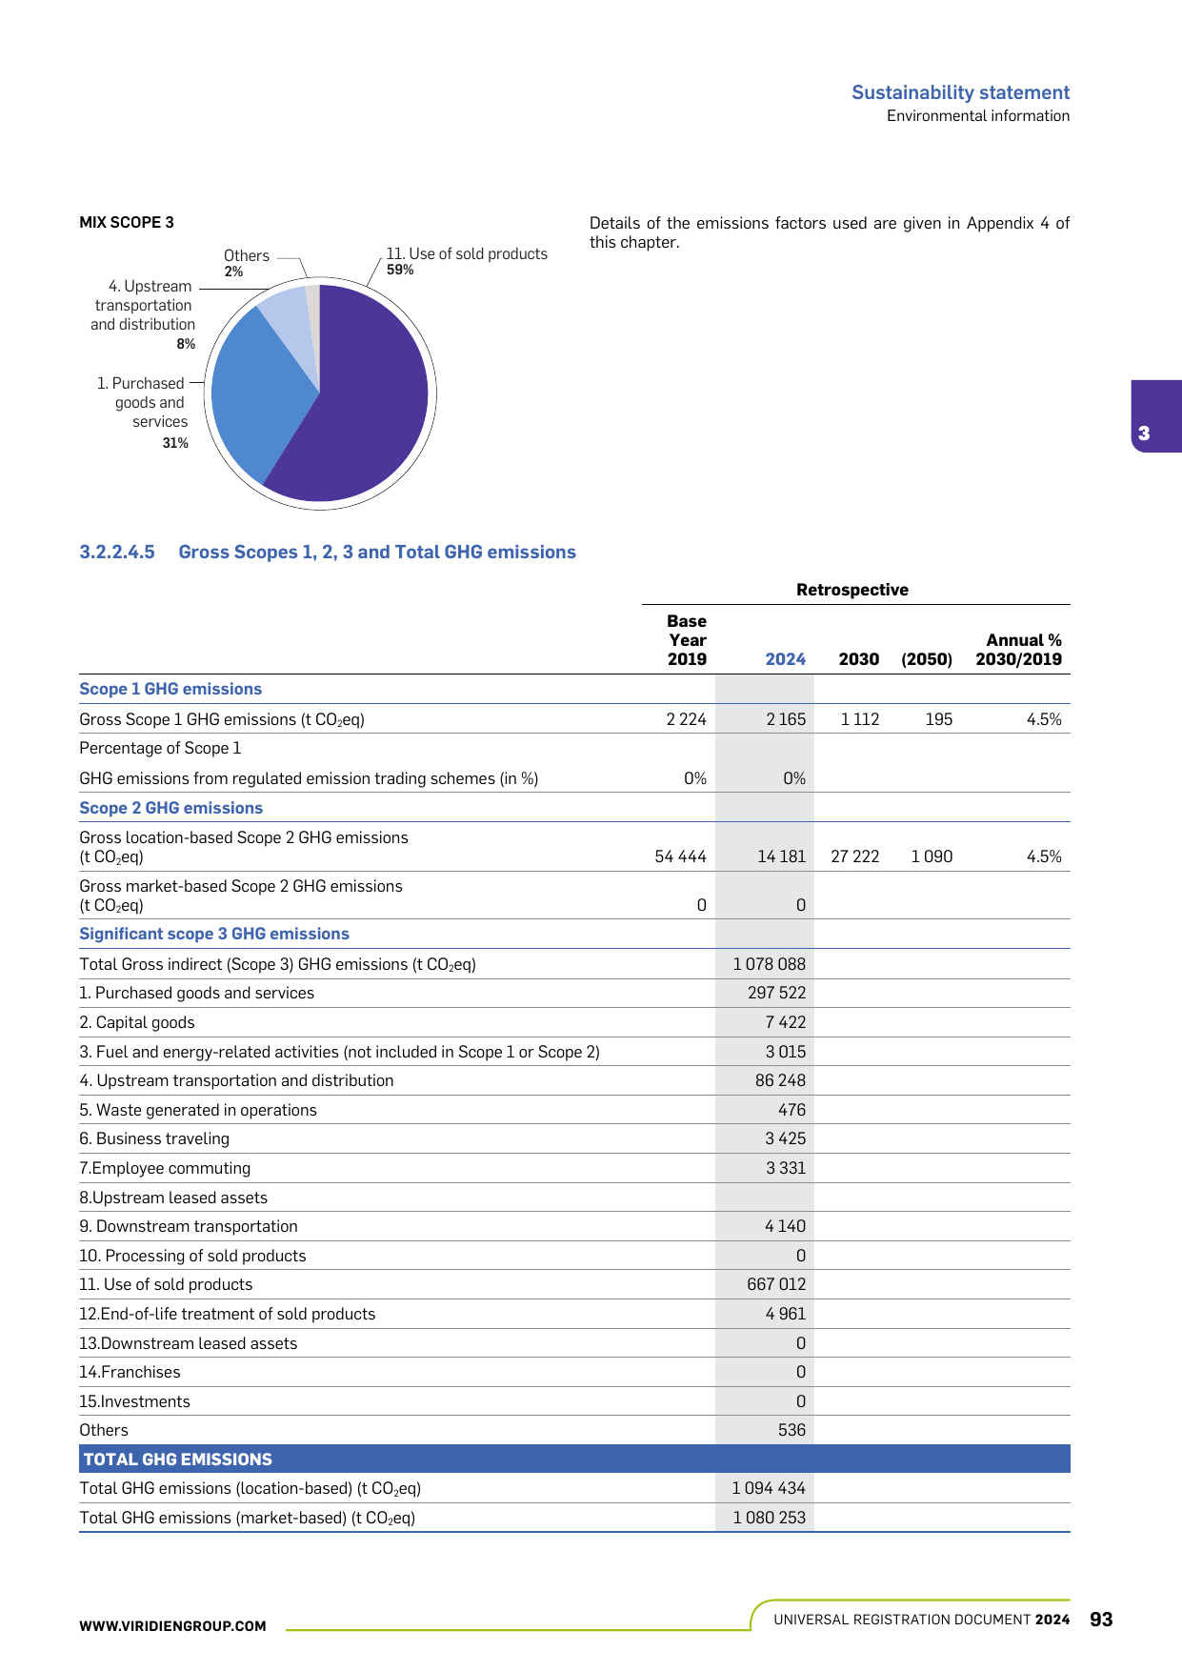Click the '2024' column header
1182x1671 pixels.
coord(786,659)
